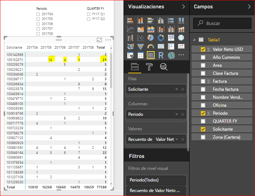
Task: Remove Periodo from Columnas
Action: point(183,114)
